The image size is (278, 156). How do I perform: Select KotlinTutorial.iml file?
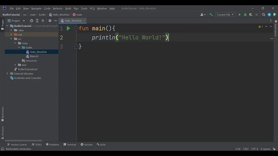click(x=26, y=69)
